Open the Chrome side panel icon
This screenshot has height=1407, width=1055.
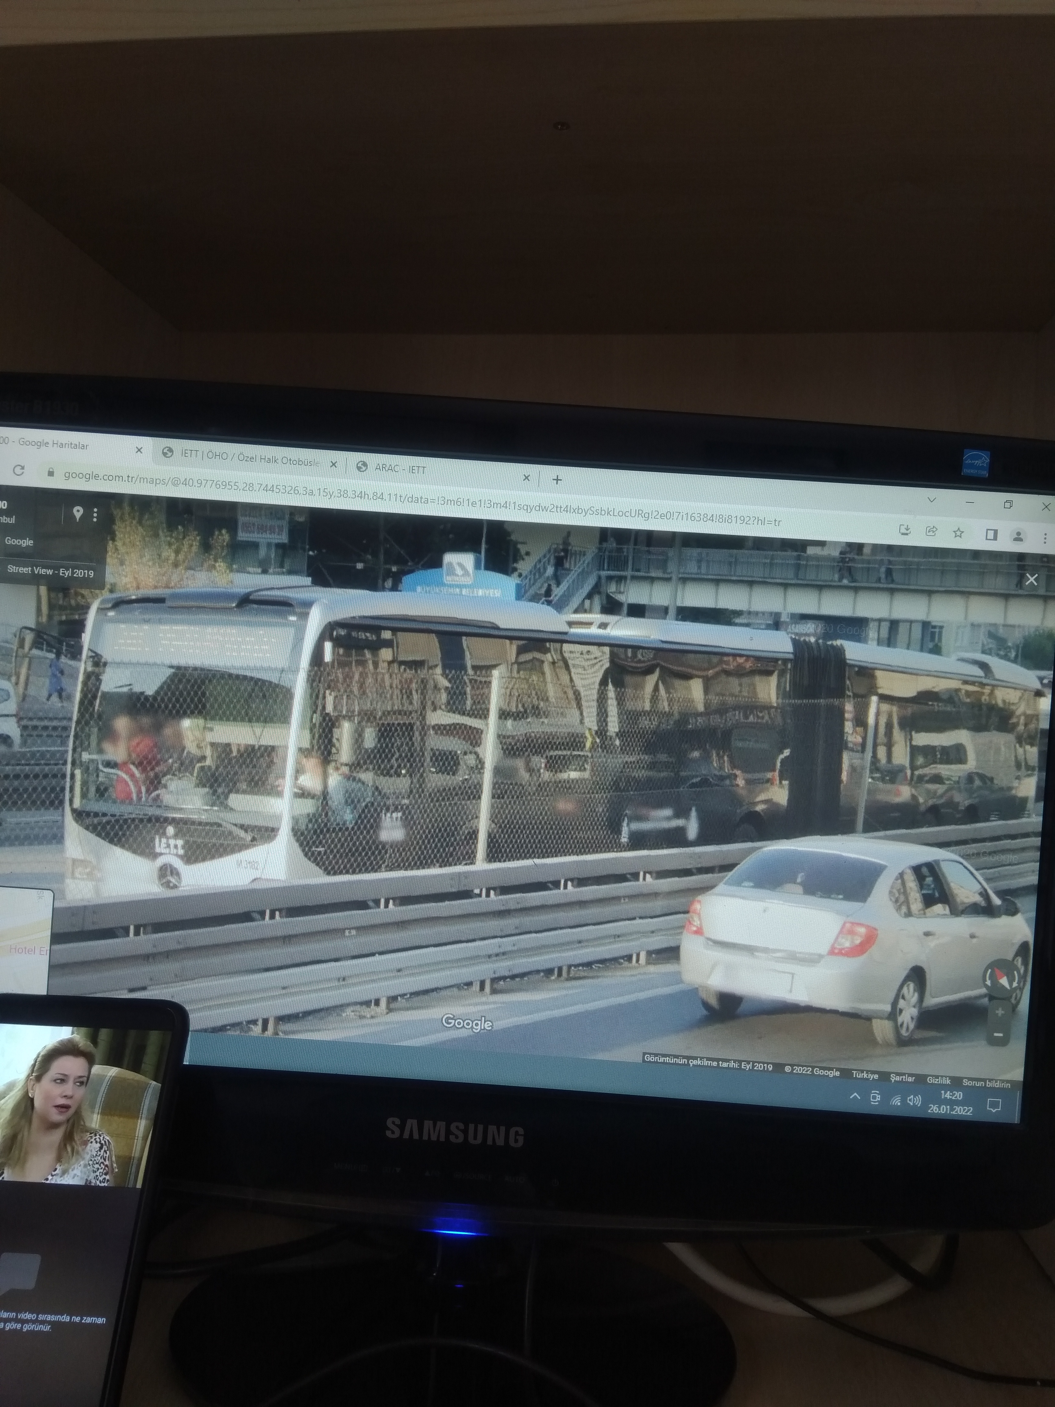(x=991, y=535)
